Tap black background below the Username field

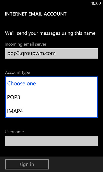coord(51,151)
